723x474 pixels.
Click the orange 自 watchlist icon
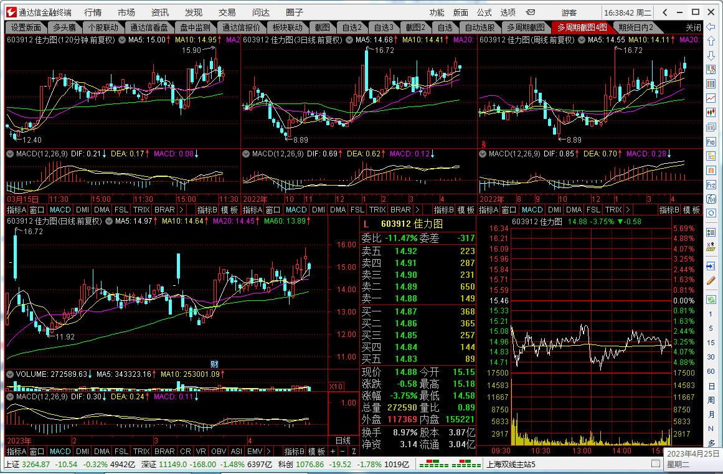pos(711,171)
